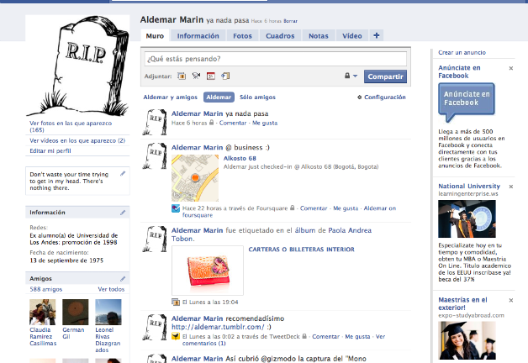The width and height of the screenshot is (528, 363).
Task: Attach a photo using the first Adjuntar icon
Action: pos(181,76)
